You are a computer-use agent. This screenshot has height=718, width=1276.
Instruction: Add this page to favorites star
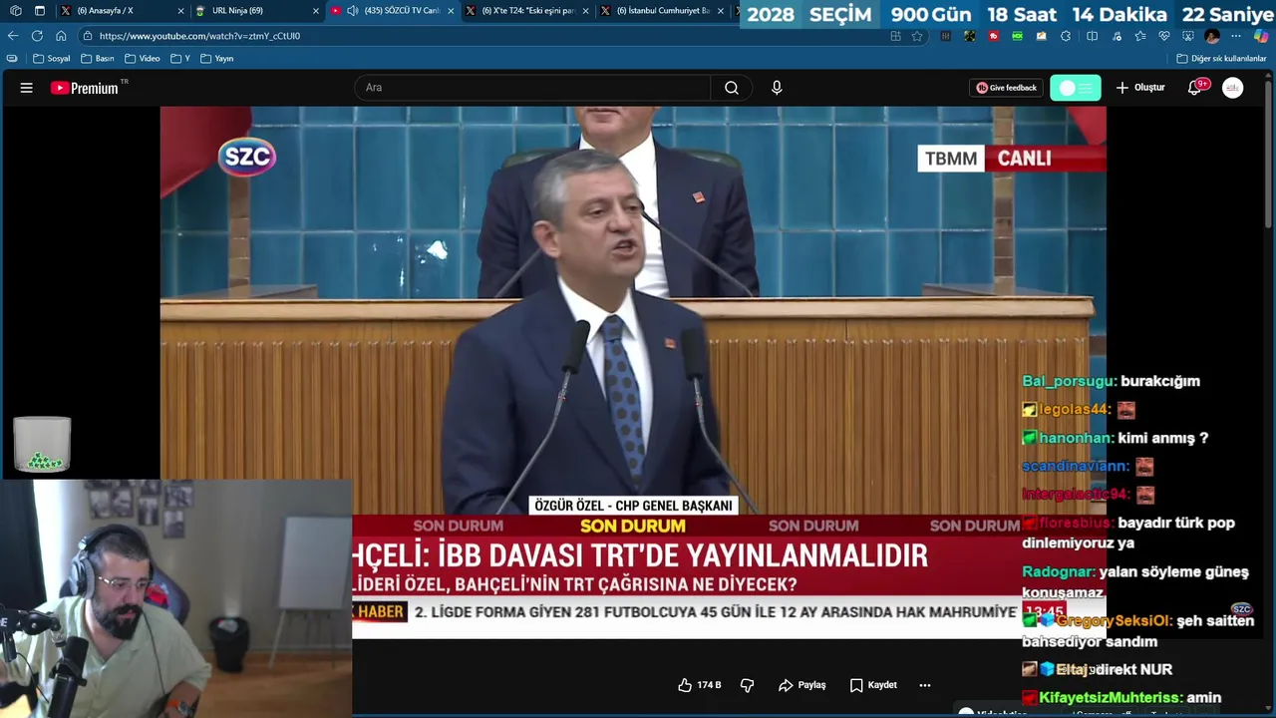pyautogui.click(x=917, y=36)
